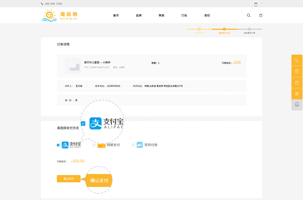This screenshot has width=303, height=200.
Task: Open the sidebar customer service icon
Action: click(297, 71)
